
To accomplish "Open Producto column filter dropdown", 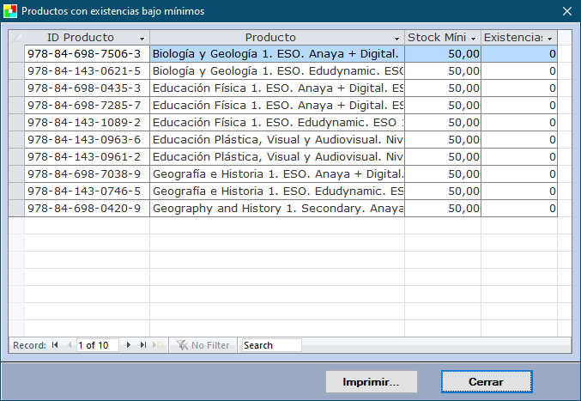I will click(x=396, y=39).
